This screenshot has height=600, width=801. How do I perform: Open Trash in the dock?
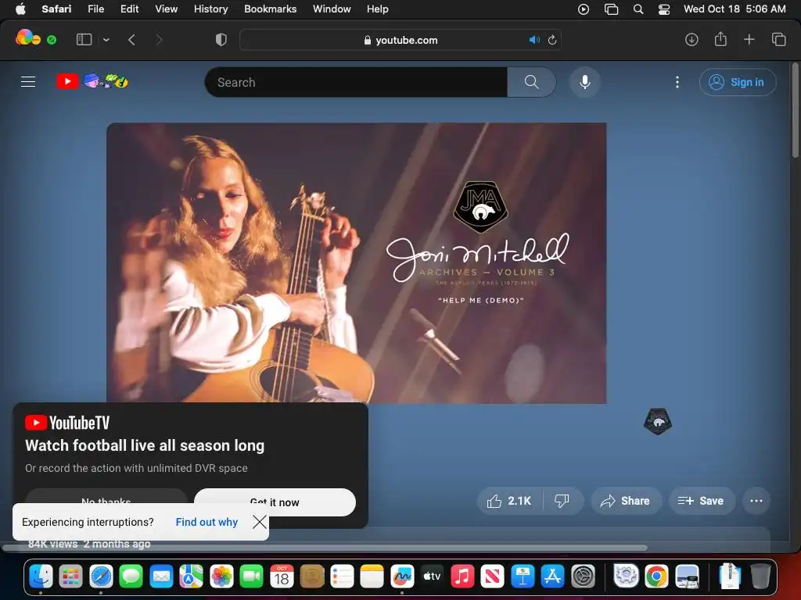coord(760,577)
